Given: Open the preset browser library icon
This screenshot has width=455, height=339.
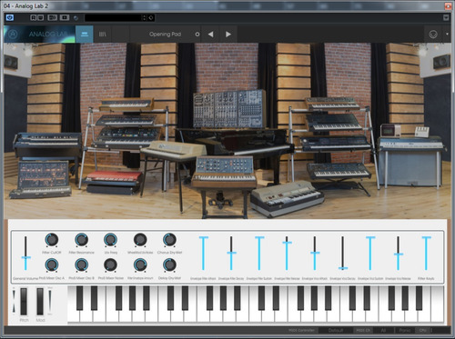Looking at the screenshot, I should [103, 35].
